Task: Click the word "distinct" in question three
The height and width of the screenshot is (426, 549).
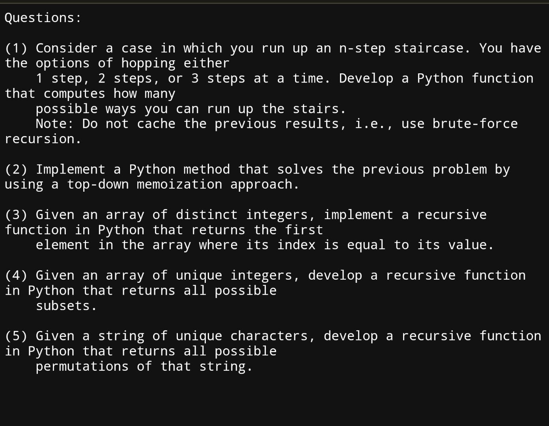Action: pos(206,215)
